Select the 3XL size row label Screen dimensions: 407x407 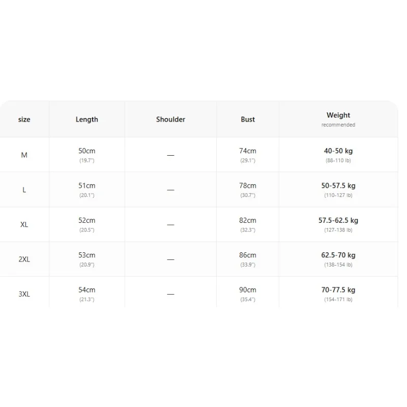24,294
